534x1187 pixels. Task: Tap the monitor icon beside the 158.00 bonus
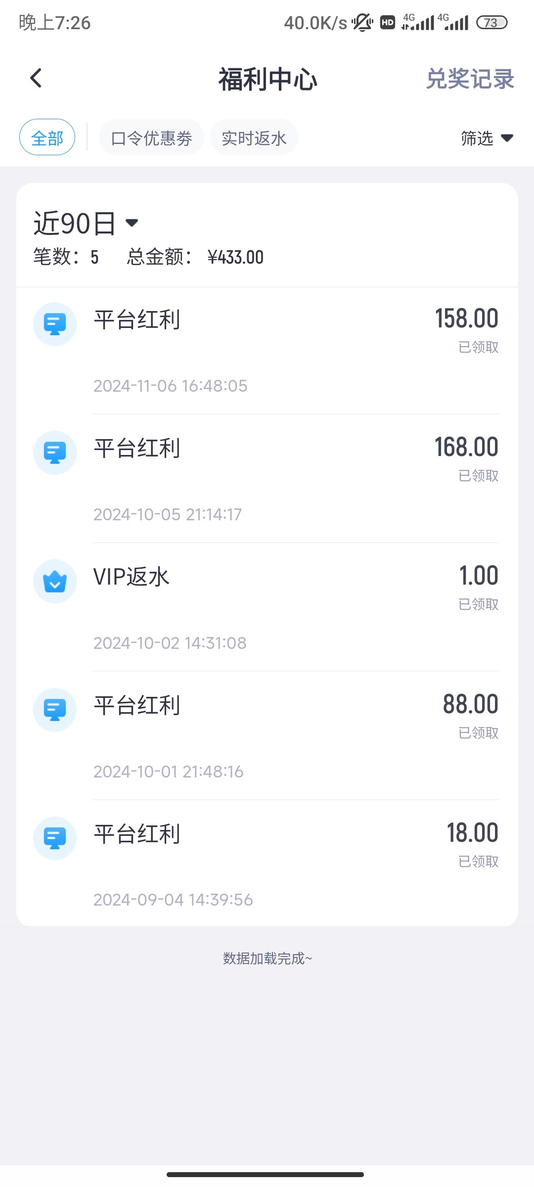tap(55, 324)
